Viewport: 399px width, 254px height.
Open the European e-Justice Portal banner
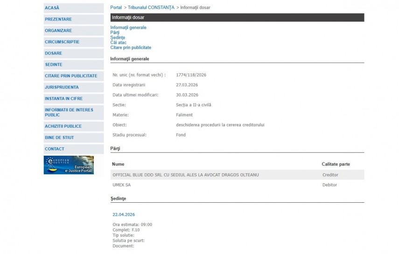click(x=69, y=165)
